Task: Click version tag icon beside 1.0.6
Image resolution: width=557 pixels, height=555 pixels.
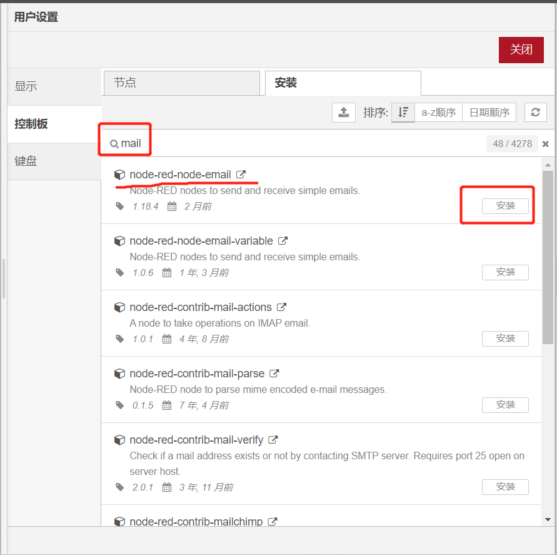Action: (119, 273)
